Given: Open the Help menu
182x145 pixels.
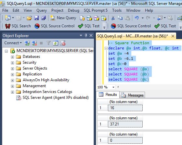Looking at the screenshot, I should 149,10.
